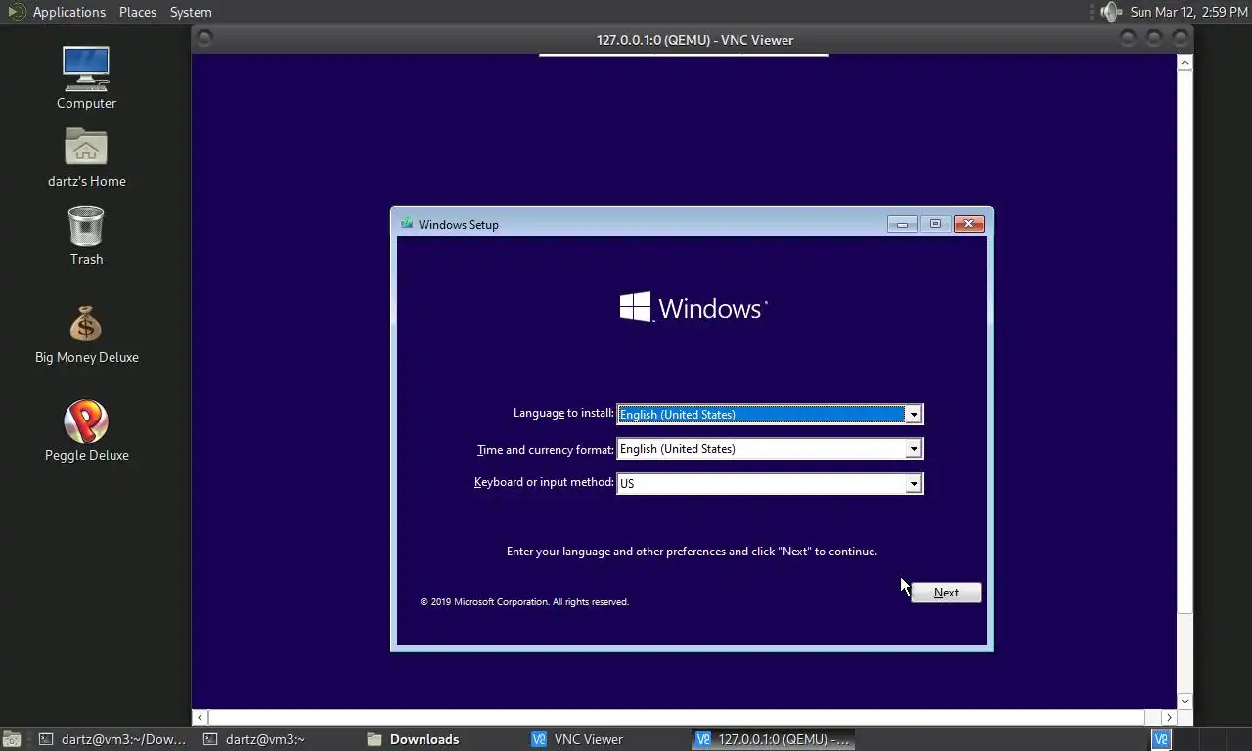Click the volume speaker icon in top panel
Viewport: 1252px width, 751px height.
point(1110,12)
